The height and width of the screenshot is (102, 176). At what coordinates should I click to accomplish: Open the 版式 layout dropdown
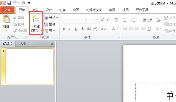(x=51, y=18)
